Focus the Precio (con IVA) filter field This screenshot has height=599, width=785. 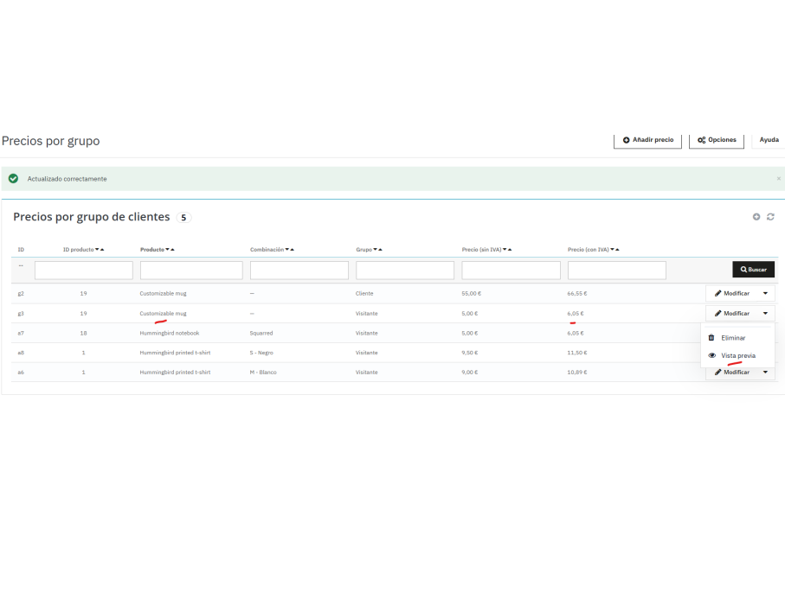(x=617, y=270)
